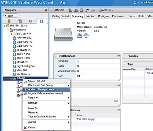Viewport: 153px width, 131px height.
Task: Open Hosts and Clusters navigator tab
Action: click(9, 21)
